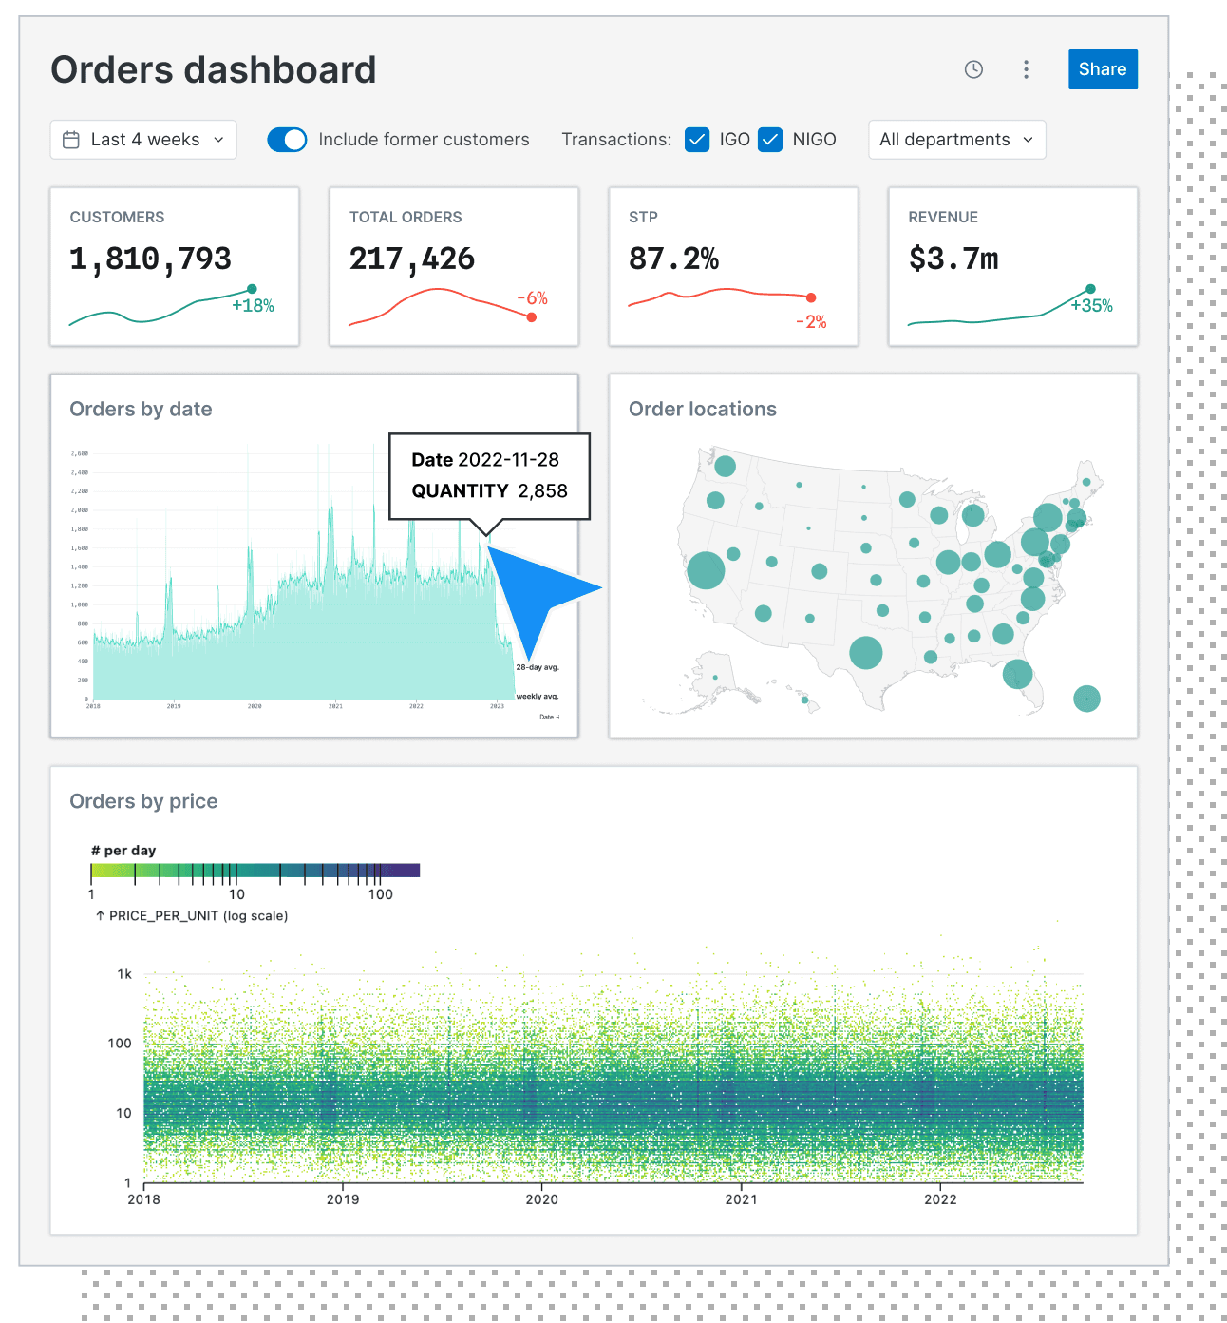Click the calendar icon in date filter
The width and height of the screenshot is (1227, 1323).
tap(71, 140)
